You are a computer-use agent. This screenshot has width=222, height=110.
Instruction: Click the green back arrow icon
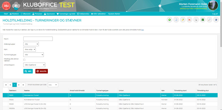(170, 20)
